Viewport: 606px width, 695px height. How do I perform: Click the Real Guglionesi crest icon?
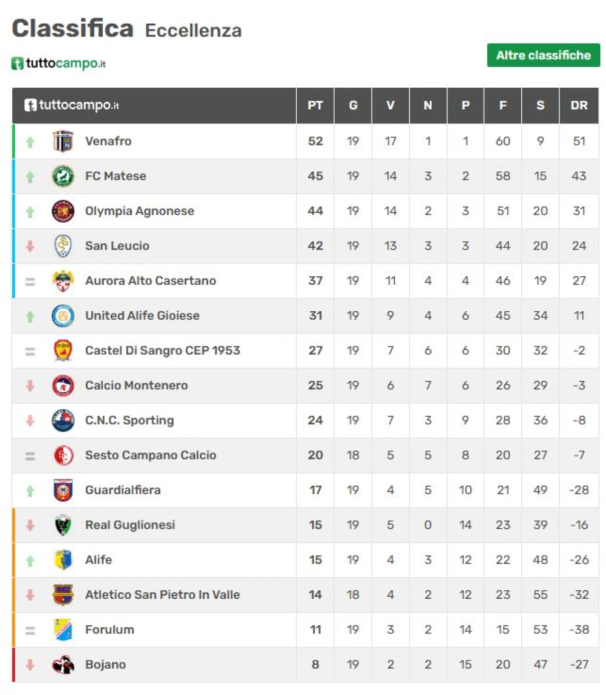point(63,525)
